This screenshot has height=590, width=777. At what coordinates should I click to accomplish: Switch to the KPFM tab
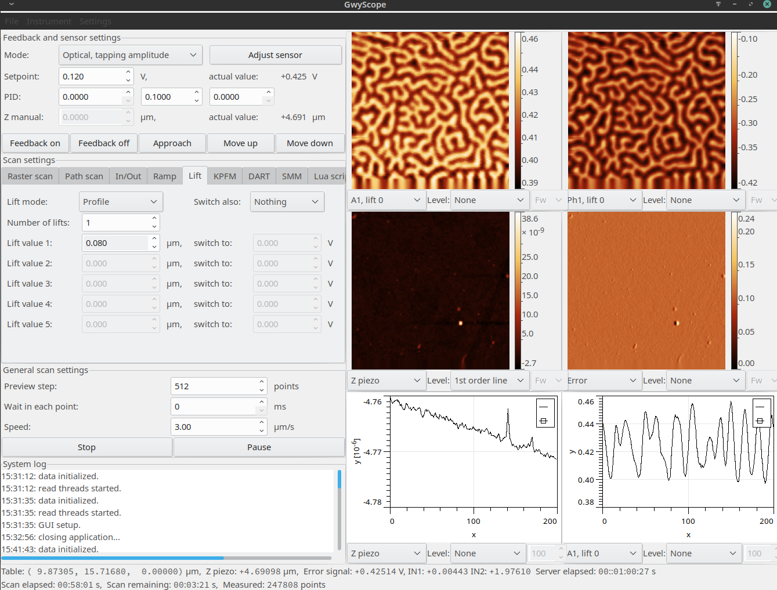pyautogui.click(x=225, y=176)
